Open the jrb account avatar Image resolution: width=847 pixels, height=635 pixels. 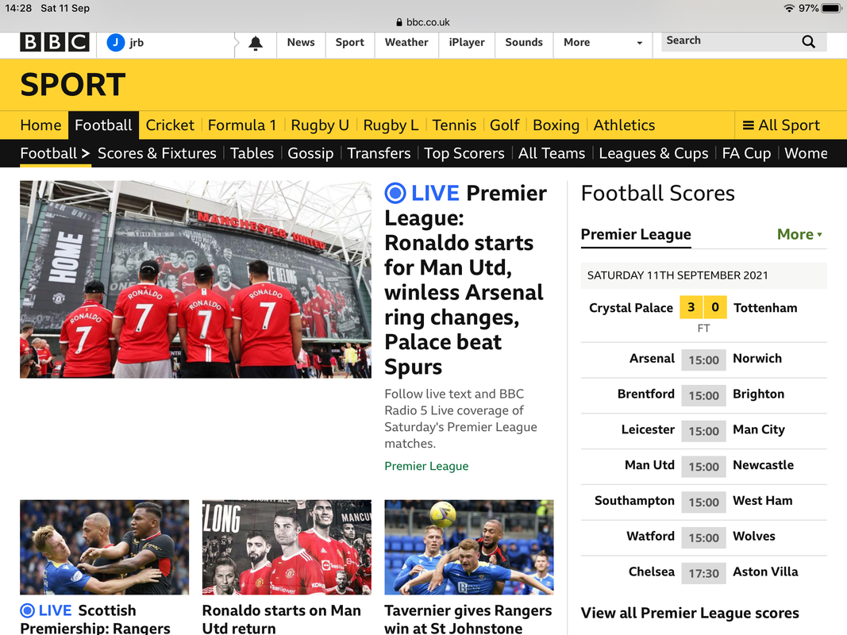[x=116, y=42]
